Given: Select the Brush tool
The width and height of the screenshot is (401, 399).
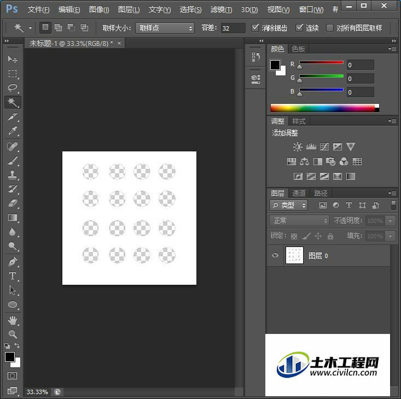Looking at the screenshot, I should 12,161.
